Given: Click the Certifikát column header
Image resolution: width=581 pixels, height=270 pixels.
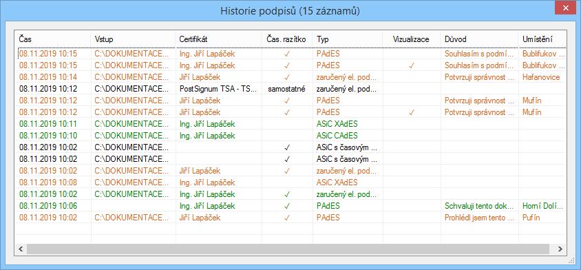Looking at the screenshot, I should 219,39.
